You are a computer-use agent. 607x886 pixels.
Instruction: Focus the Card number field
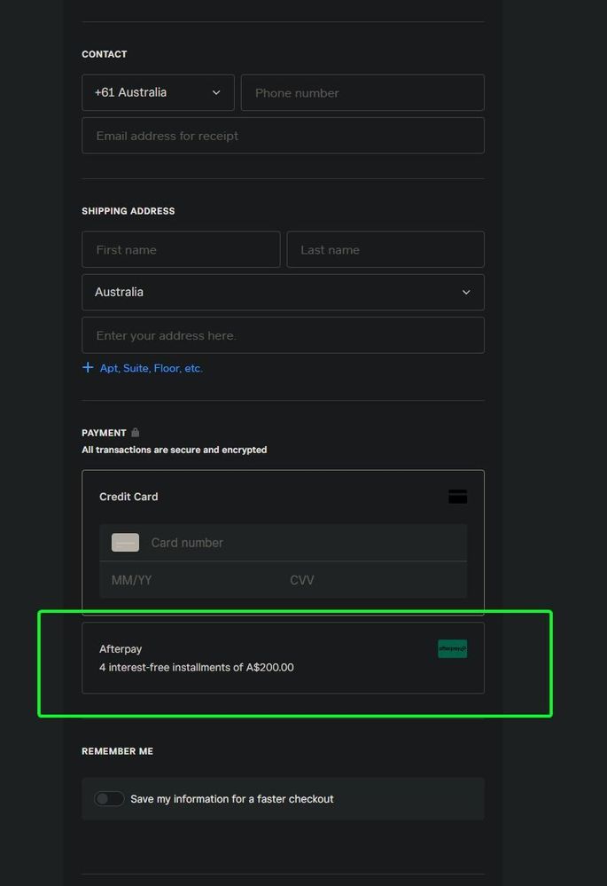point(301,543)
